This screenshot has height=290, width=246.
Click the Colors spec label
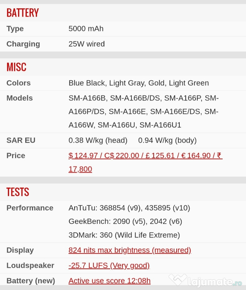pos(18,83)
